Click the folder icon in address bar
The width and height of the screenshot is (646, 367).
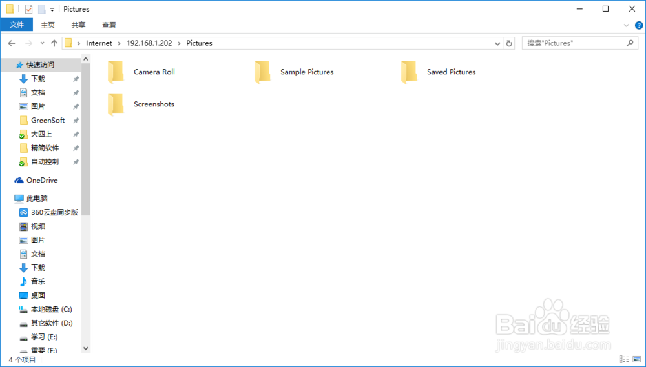coord(68,43)
